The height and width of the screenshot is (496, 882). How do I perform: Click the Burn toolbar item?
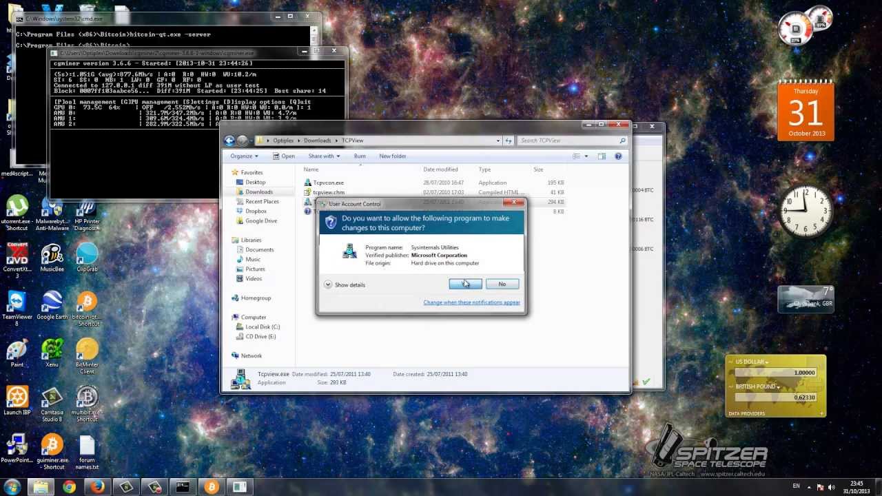(x=360, y=156)
